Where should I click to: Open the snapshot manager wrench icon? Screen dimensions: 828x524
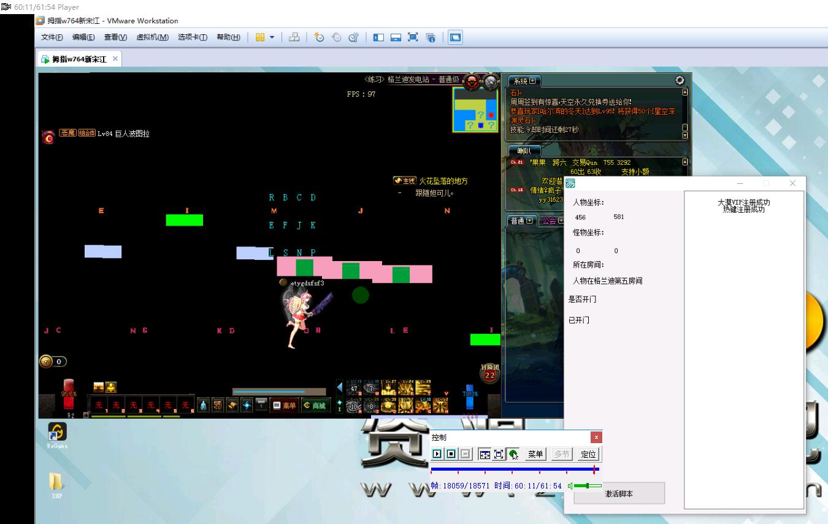coord(353,37)
